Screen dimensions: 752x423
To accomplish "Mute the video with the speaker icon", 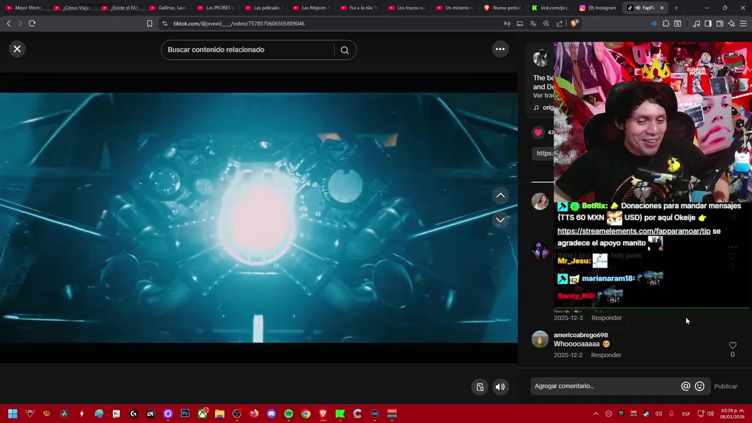I will 500,387.
